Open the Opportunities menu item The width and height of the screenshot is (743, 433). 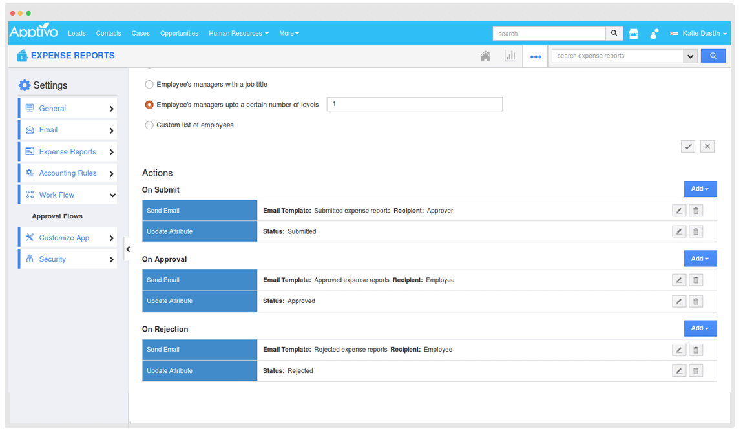pos(179,34)
